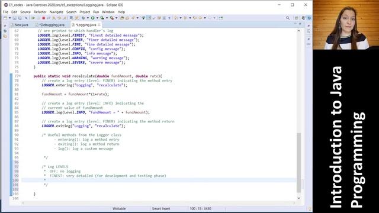
Task: Switch to the *Debugging.java editor tab
Action: click(x=50, y=25)
